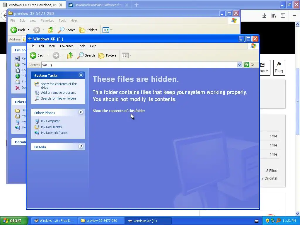The image size is (300, 225).
Task: Click Up folder icon in preview-32-5477-280 window
Action: (50, 30)
